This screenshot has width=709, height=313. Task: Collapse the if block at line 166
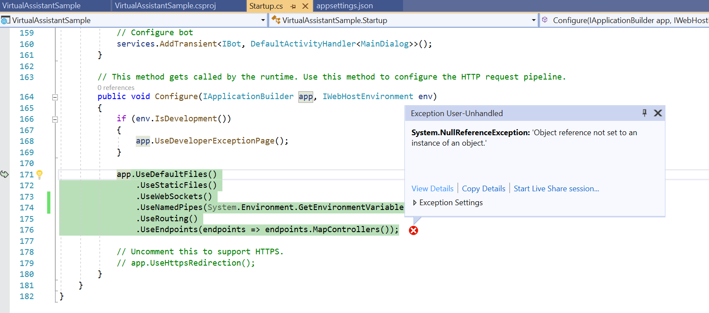(x=55, y=119)
